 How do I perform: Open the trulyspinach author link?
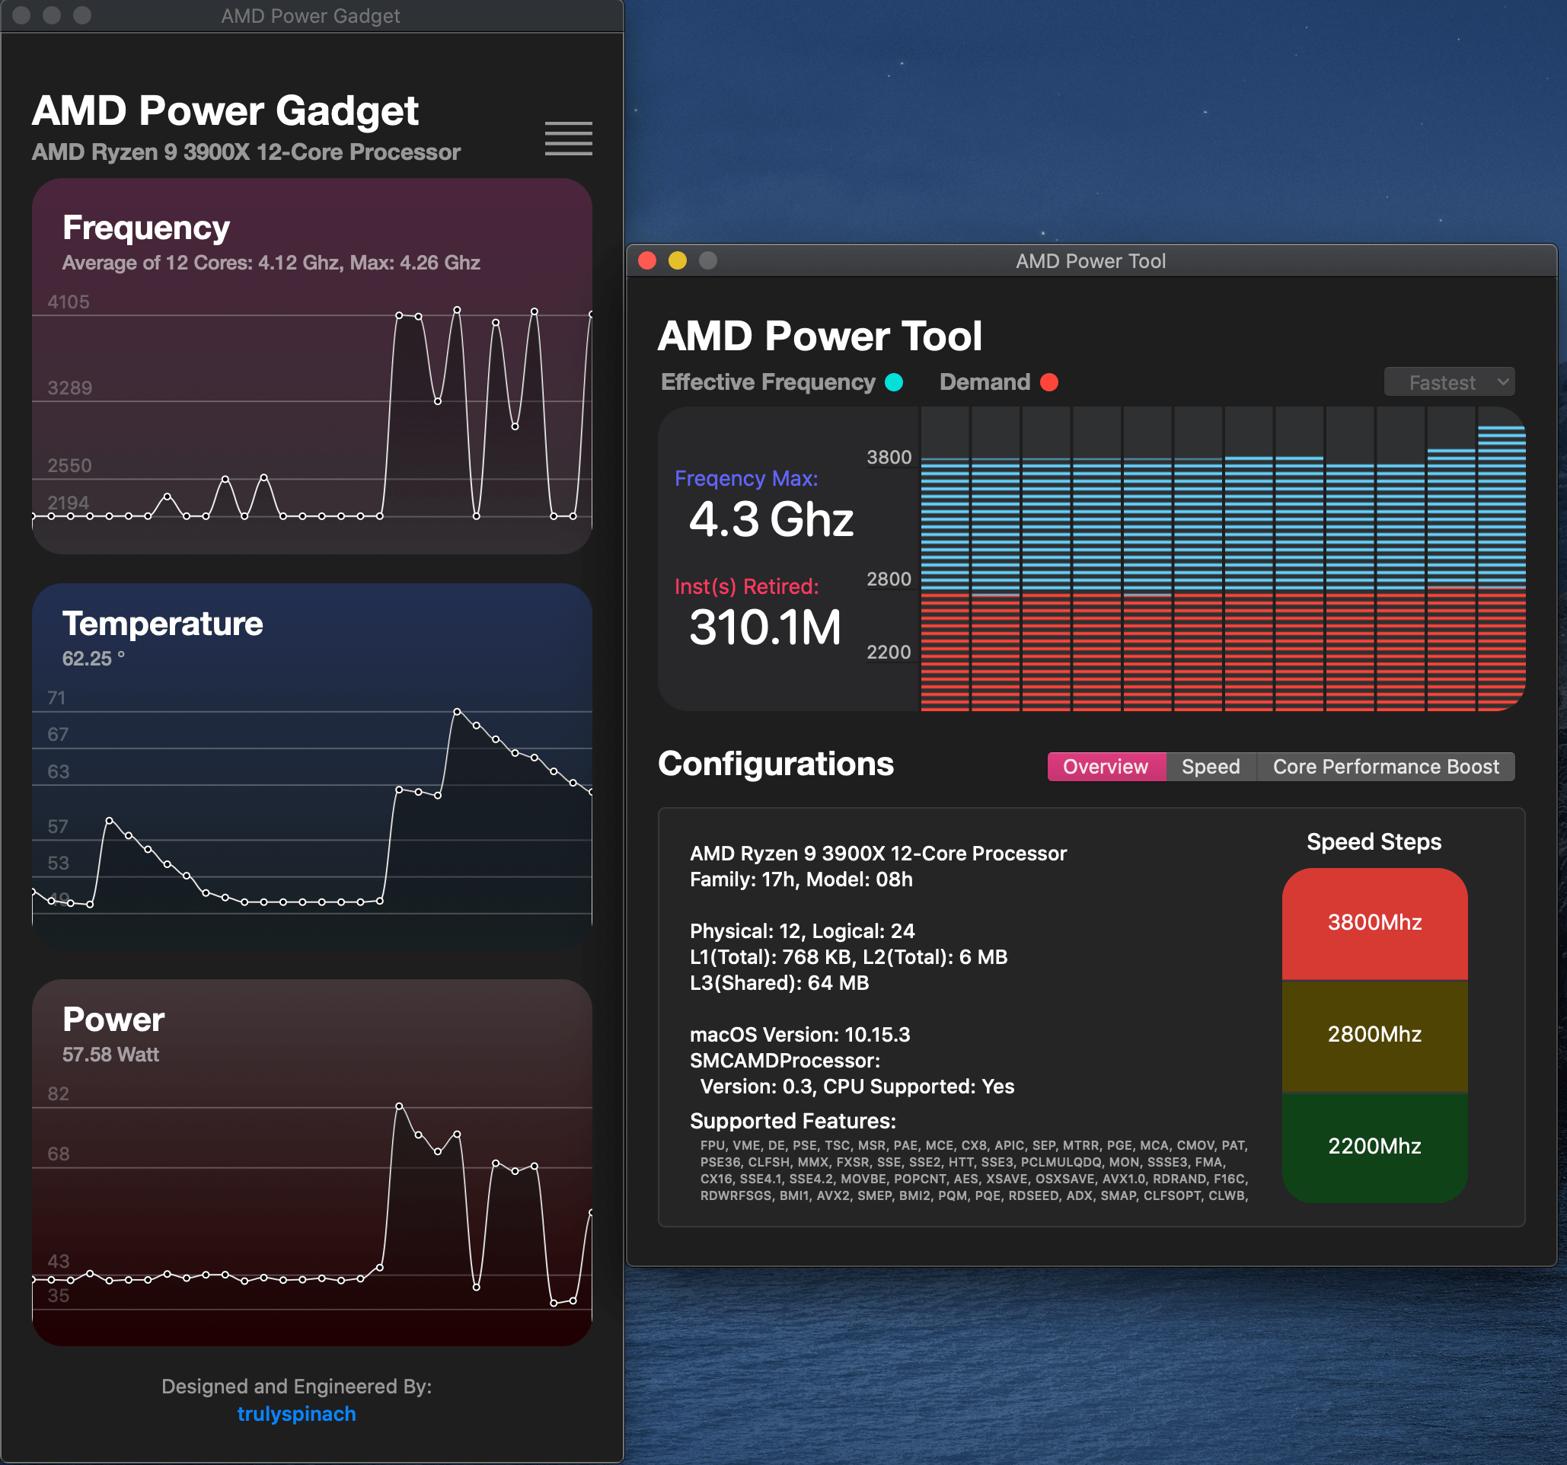pos(296,1414)
